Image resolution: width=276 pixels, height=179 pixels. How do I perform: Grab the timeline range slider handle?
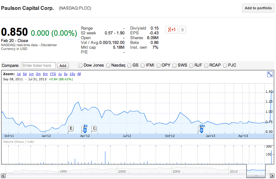(x=256, y=175)
